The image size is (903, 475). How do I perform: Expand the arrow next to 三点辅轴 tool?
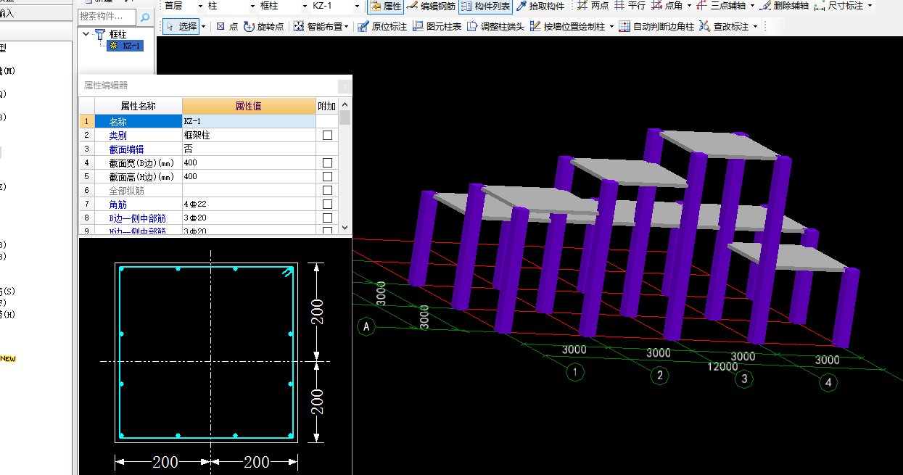752,6
